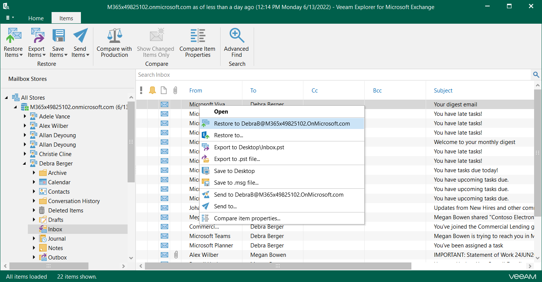Collapse the Debra Berger mailbox node
This screenshot has width=542, height=282.
click(x=25, y=164)
